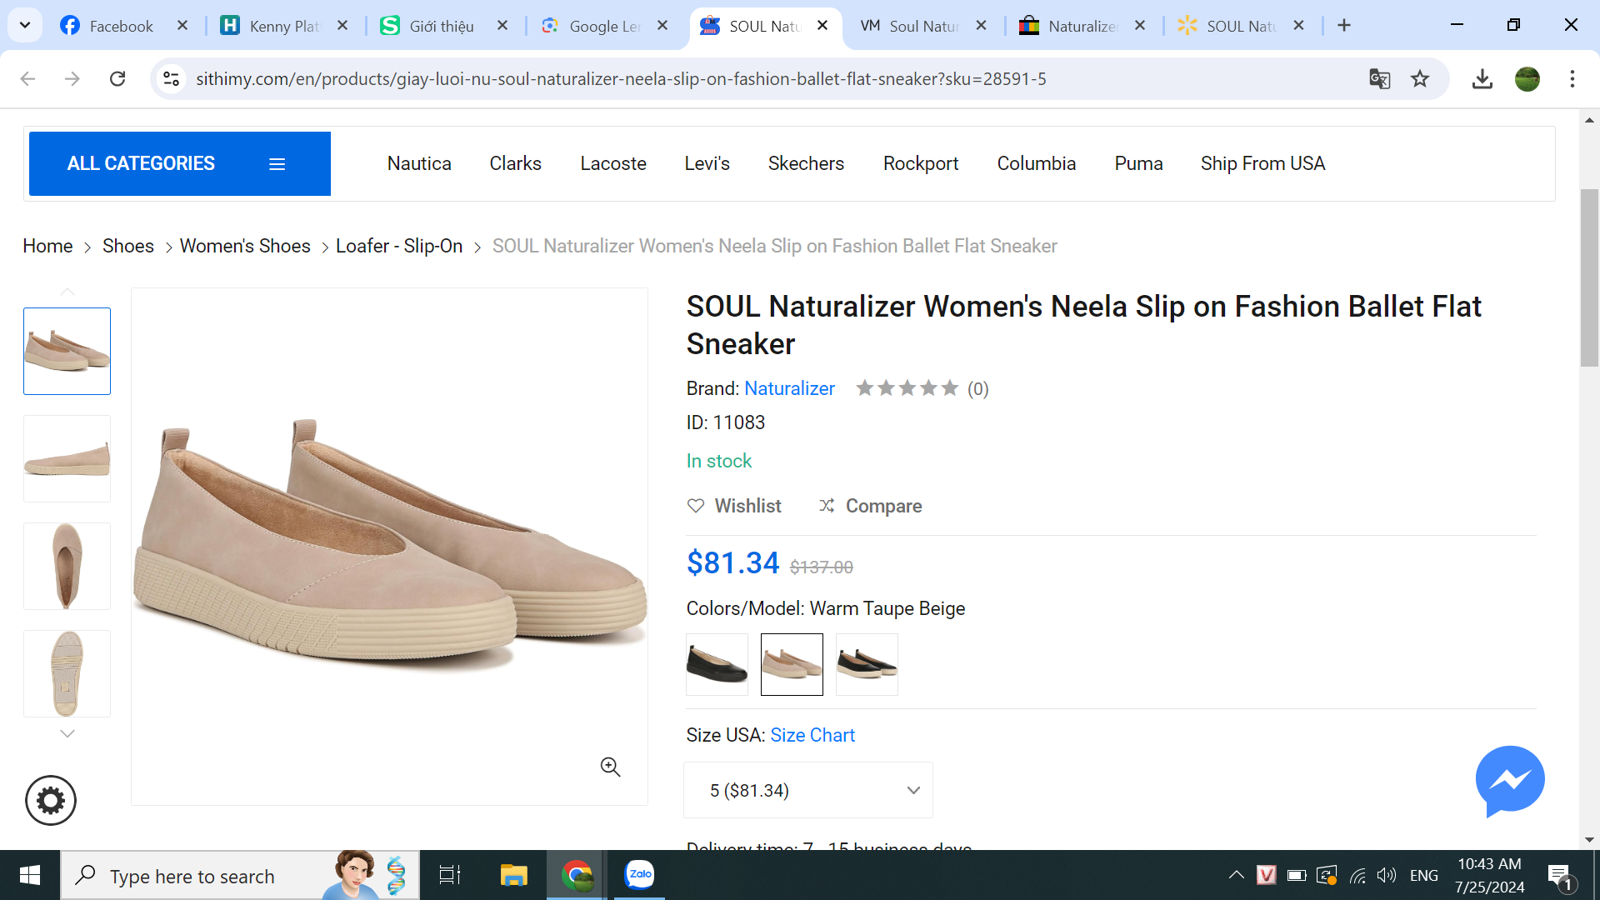Click the Naturalizer brand link

[788, 388]
